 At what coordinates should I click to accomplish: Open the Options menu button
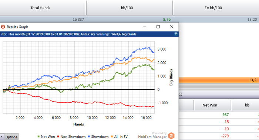pos(11,137)
